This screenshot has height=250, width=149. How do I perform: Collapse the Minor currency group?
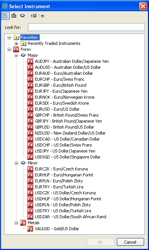coord(16,163)
